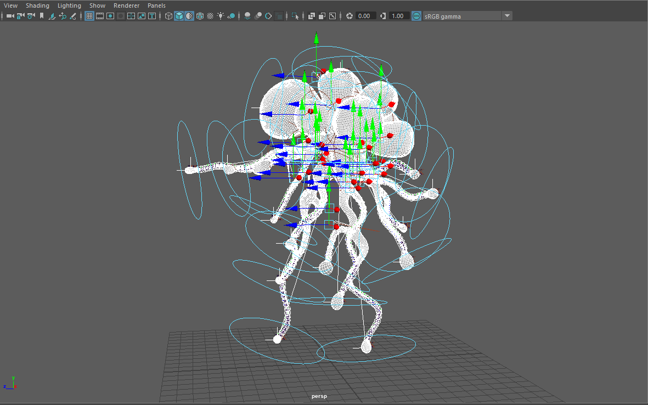Toggle the XRay Joints icon

(333, 16)
